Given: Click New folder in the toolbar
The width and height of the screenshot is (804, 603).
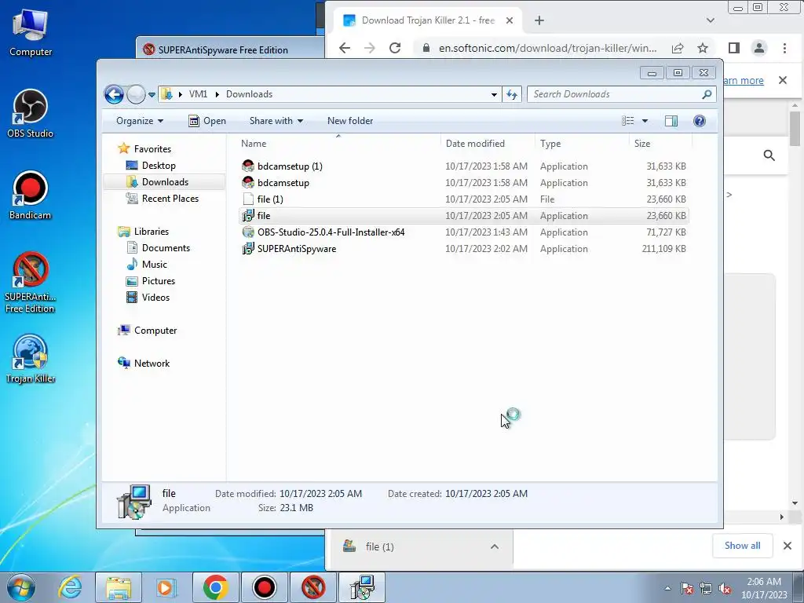Looking at the screenshot, I should pos(350,121).
